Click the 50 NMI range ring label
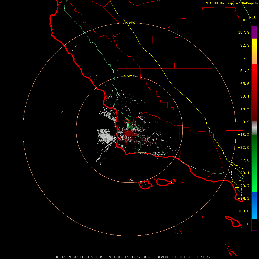The height and width of the screenshot is (259, 259). 129,76
